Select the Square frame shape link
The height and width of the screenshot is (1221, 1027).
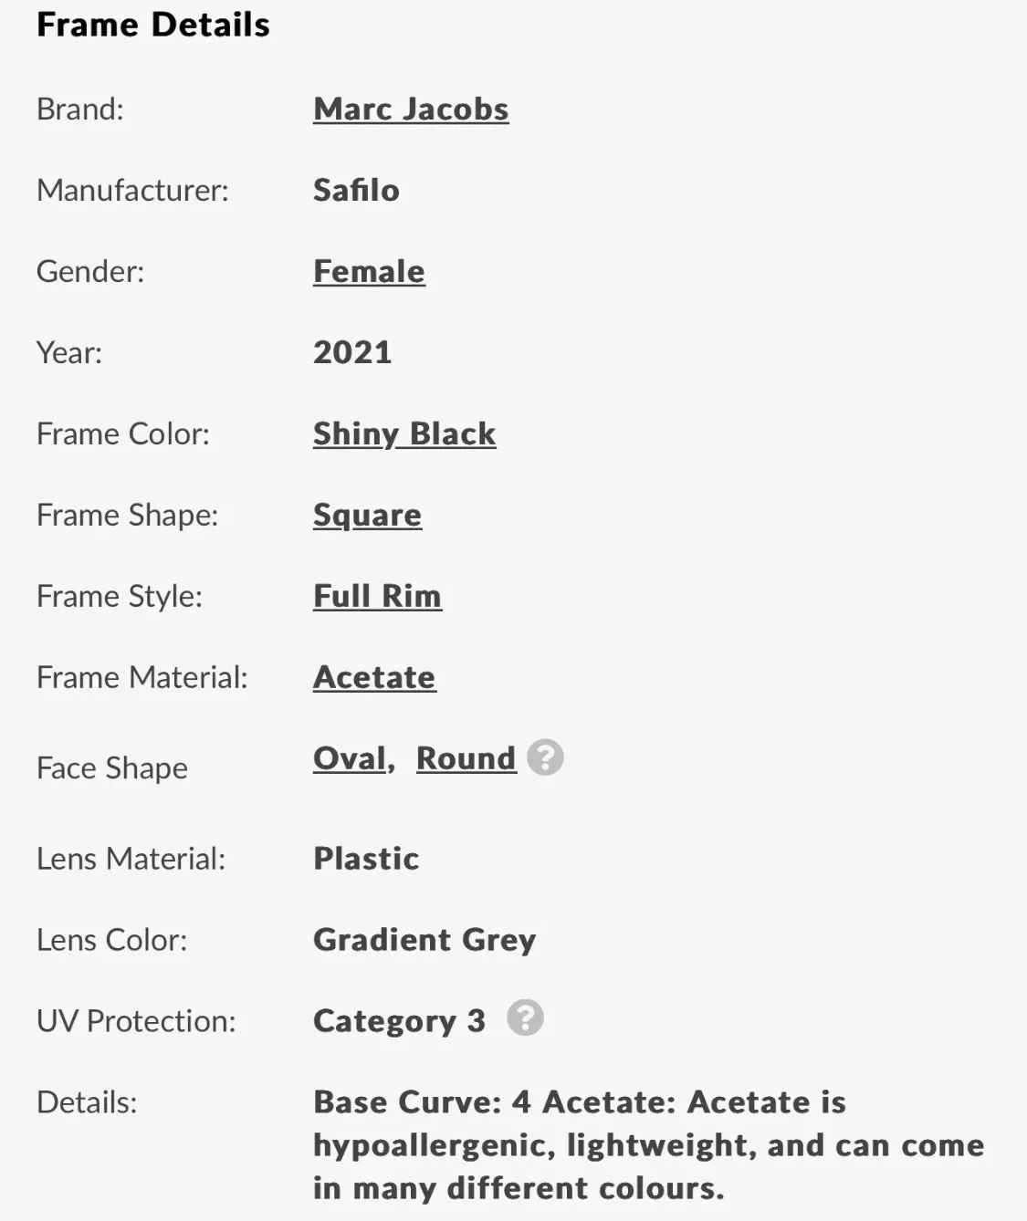tap(367, 516)
